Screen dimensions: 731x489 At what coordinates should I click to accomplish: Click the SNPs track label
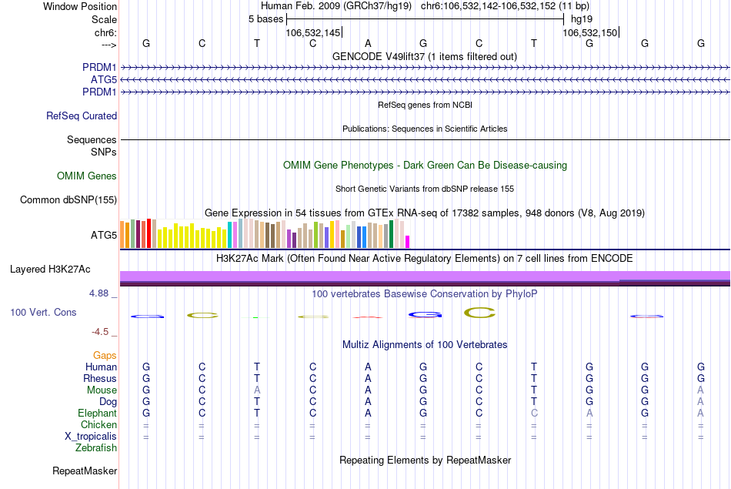(x=104, y=152)
